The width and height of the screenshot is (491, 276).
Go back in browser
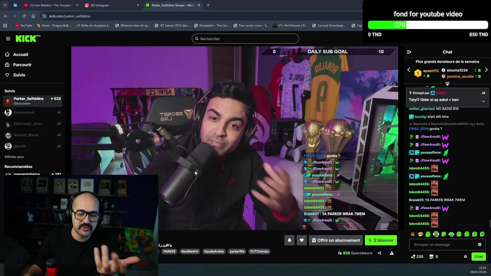click(x=5, y=16)
